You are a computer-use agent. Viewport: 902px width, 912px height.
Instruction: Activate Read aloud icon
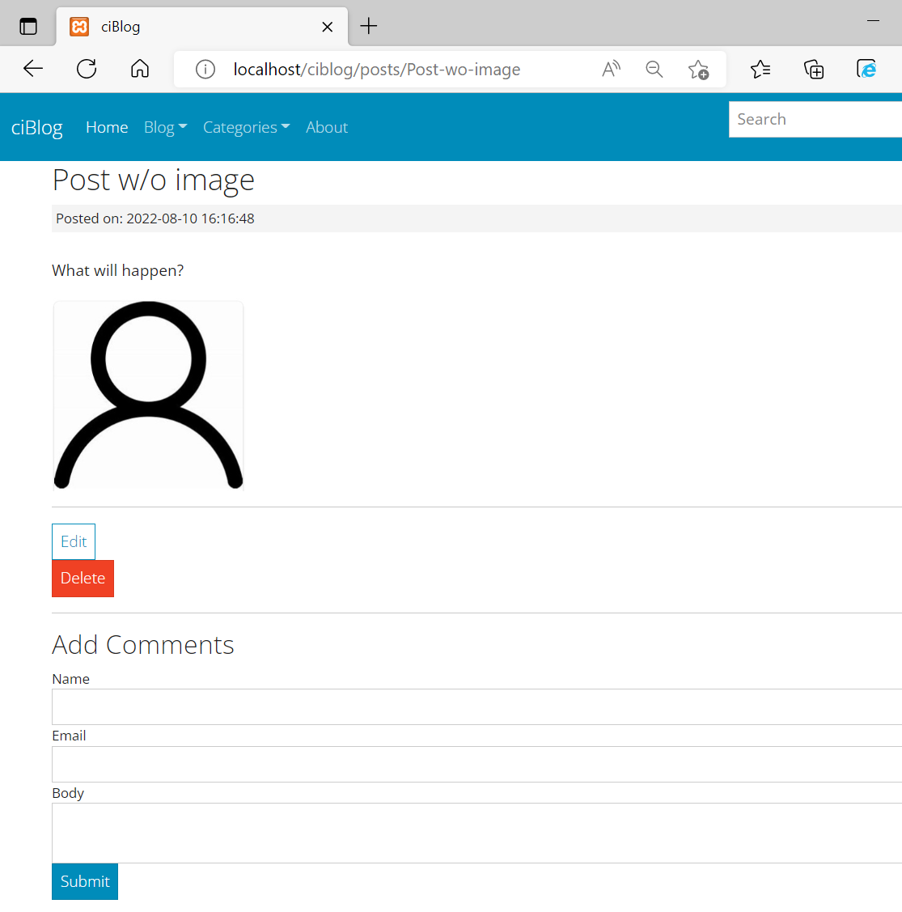click(611, 70)
